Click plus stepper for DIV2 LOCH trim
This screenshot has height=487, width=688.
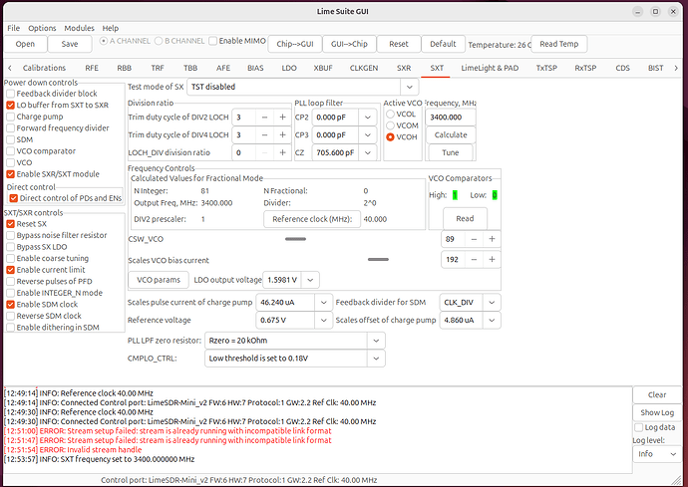282,117
